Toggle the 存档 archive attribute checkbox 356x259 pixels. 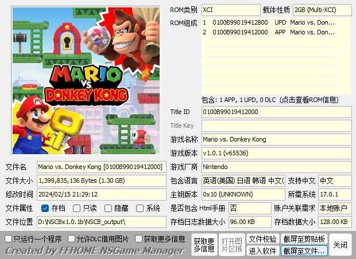tap(45, 208)
